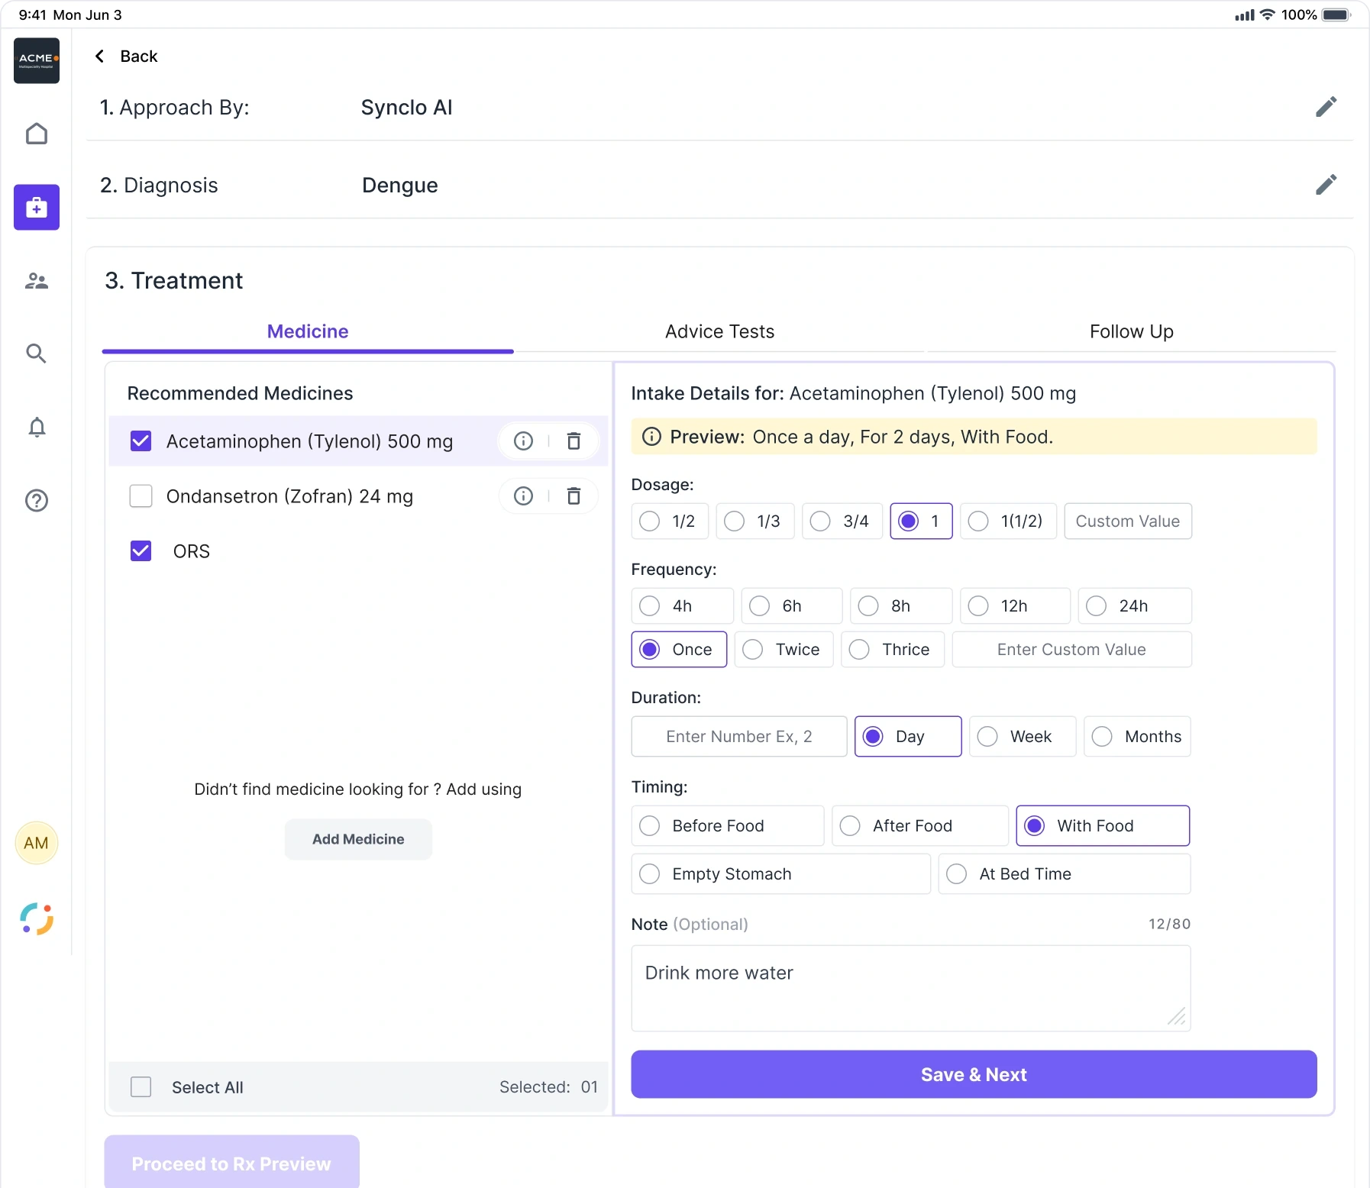Click Proceed to Rx Preview button
Screen dimensions: 1370x1188
click(231, 1162)
